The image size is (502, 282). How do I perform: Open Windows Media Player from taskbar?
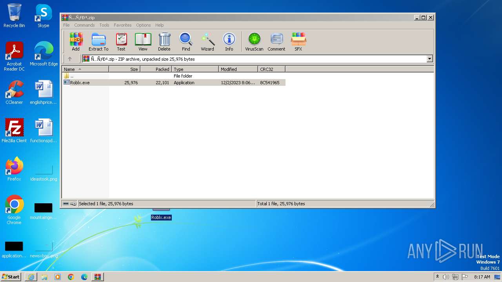(x=58, y=277)
